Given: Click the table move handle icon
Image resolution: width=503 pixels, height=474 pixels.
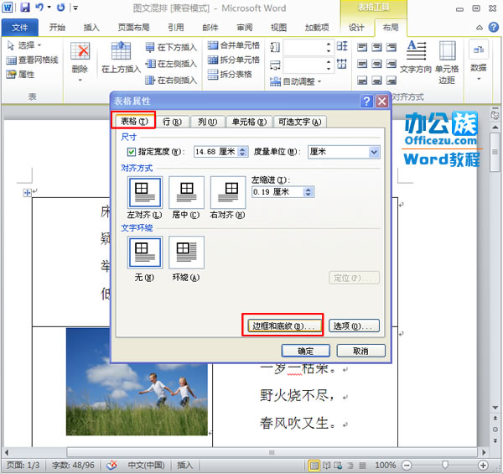Looking at the screenshot, I should tap(28, 193).
